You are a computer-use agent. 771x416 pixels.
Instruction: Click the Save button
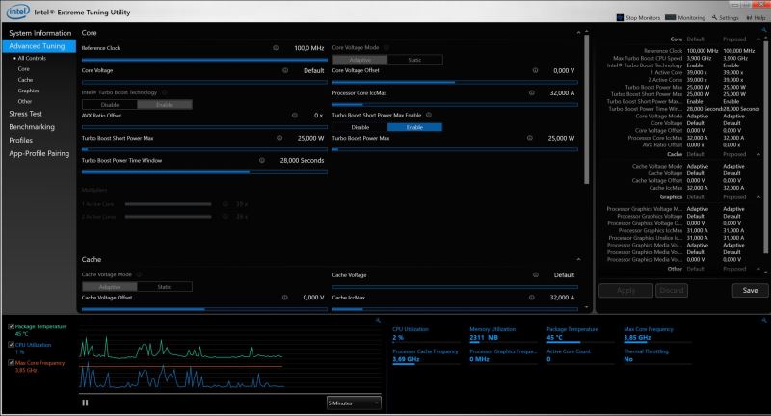(750, 290)
